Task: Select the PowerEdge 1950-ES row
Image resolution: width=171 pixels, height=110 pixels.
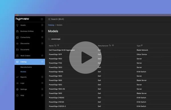Action: (109, 89)
